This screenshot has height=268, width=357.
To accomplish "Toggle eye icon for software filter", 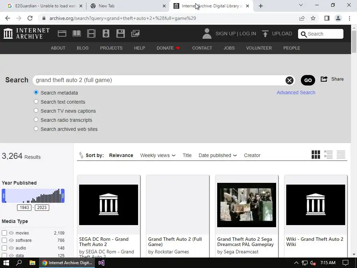I will (x=11, y=240).
